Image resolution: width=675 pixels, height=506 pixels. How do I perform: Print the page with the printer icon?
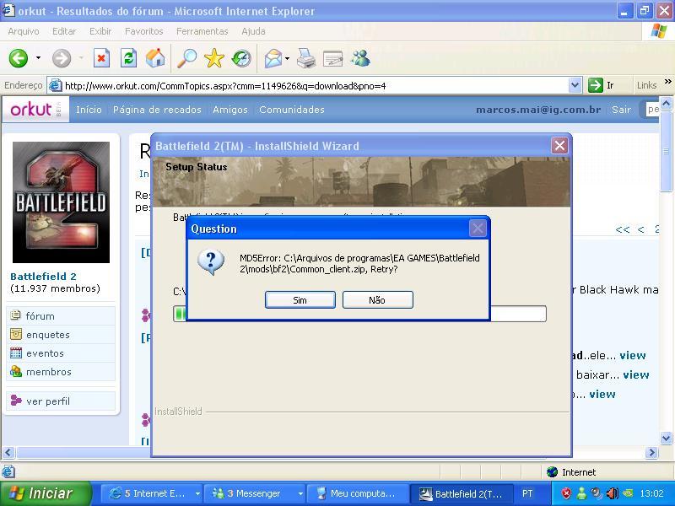[x=306, y=58]
